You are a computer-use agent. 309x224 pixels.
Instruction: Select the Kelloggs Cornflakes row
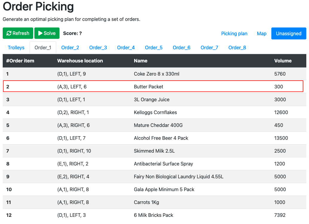coord(154,112)
